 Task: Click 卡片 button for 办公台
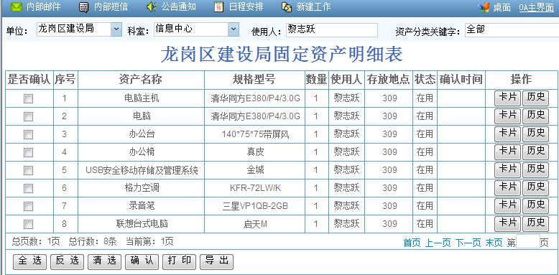click(508, 134)
